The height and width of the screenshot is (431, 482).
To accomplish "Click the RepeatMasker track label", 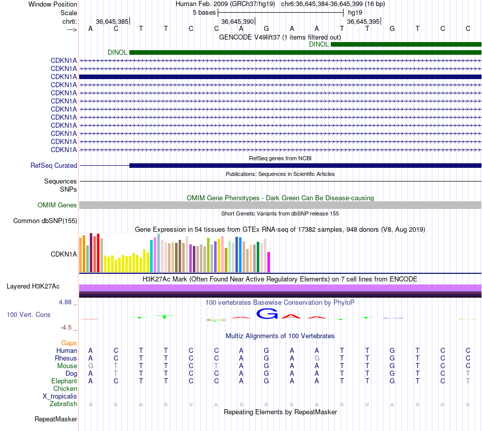I will 56,419.
